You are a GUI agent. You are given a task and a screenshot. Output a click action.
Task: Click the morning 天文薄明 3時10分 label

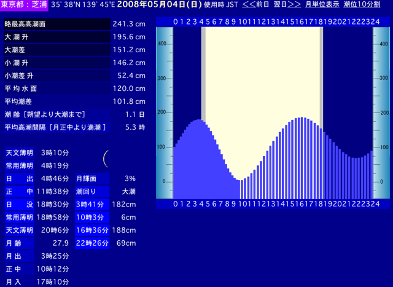tap(19, 153)
